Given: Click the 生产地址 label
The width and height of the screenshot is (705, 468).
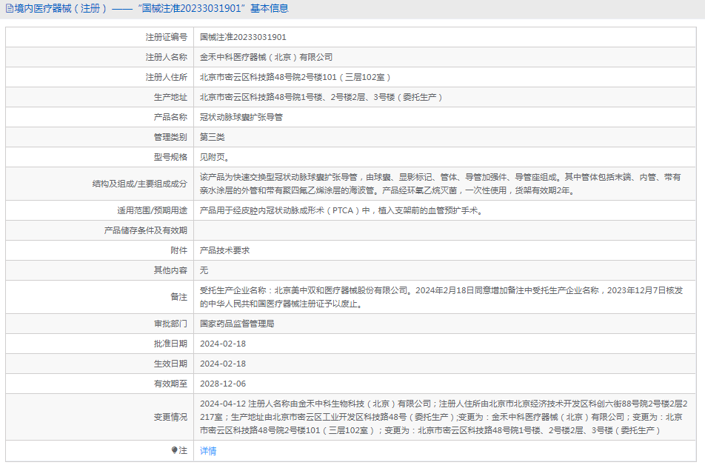Looking at the screenshot, I should coord(170,97).
